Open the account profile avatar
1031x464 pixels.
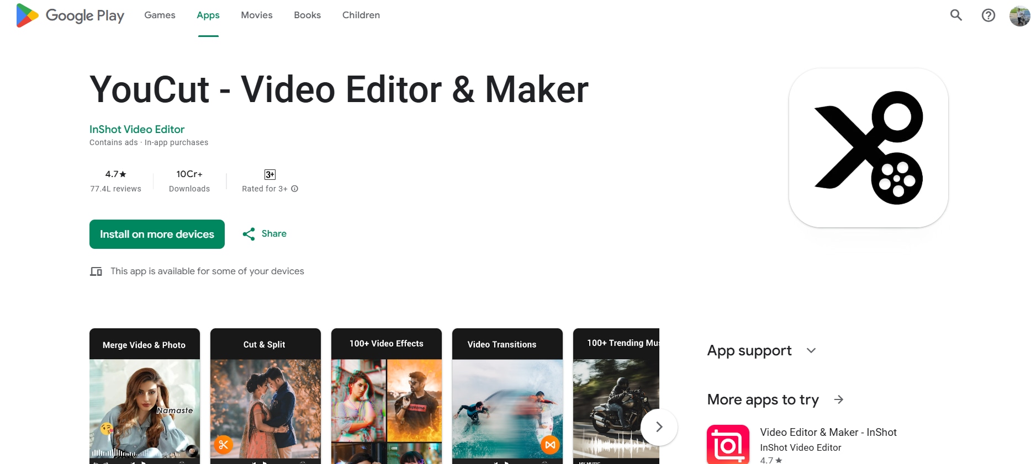pyautogui.click(x=1019, y=15)
